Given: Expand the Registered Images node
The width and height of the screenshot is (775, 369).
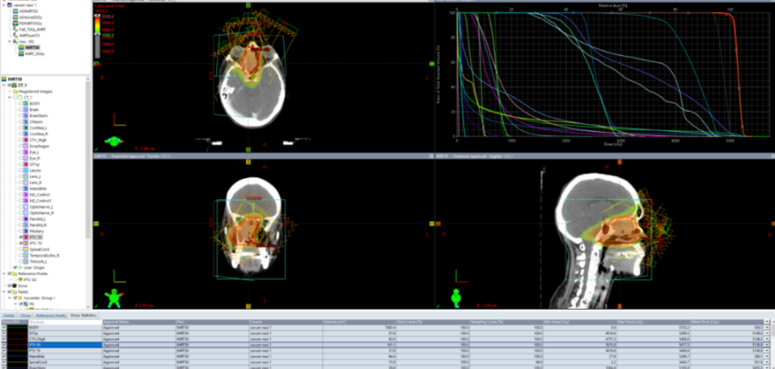Looking at the screenshot, I should tap(10, 91).
